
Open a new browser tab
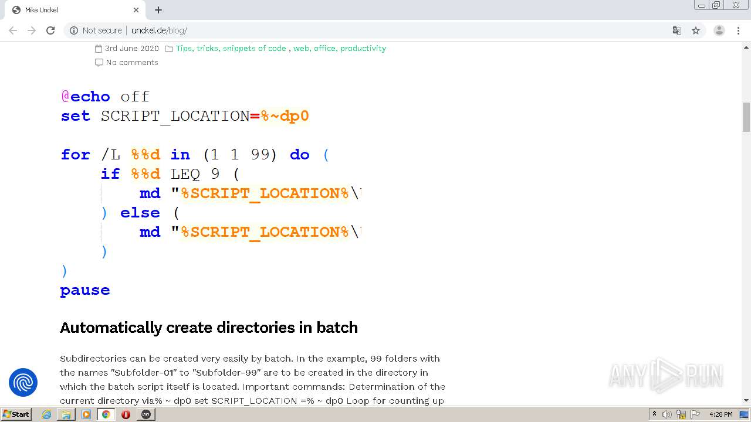coord(158,10)
